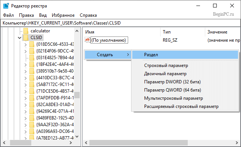The image size is (241, 147).
Task: Expand the {389510b7-9e58-40 key
Action: [x=25, y=71]
